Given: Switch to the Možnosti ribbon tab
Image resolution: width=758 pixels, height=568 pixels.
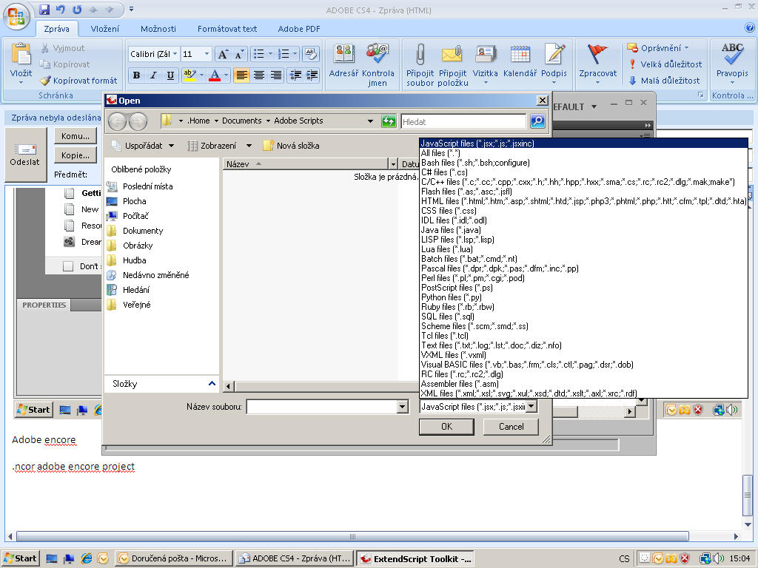Looking at the screenshot, I should [158, 29].
